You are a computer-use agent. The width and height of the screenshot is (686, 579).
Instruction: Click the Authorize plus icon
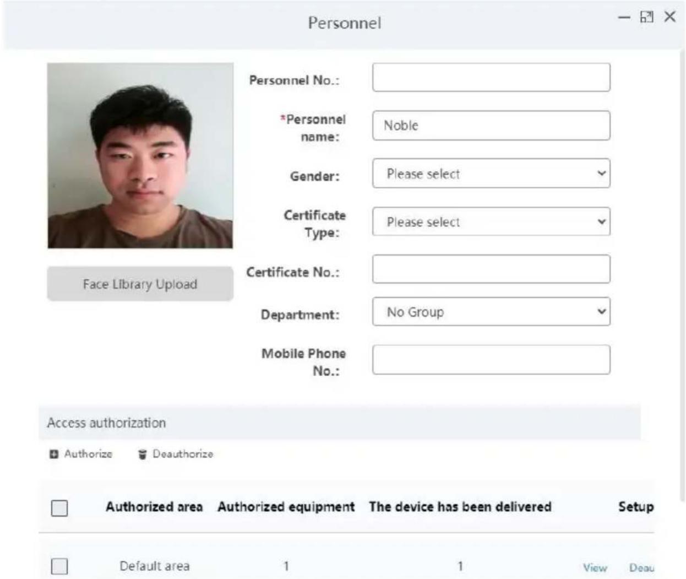53,454
